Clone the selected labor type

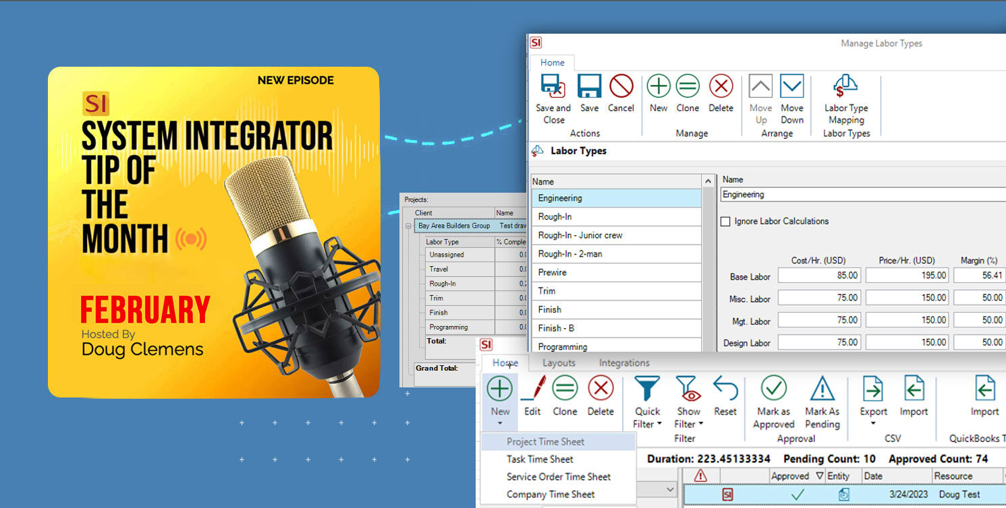coord(688,94)
